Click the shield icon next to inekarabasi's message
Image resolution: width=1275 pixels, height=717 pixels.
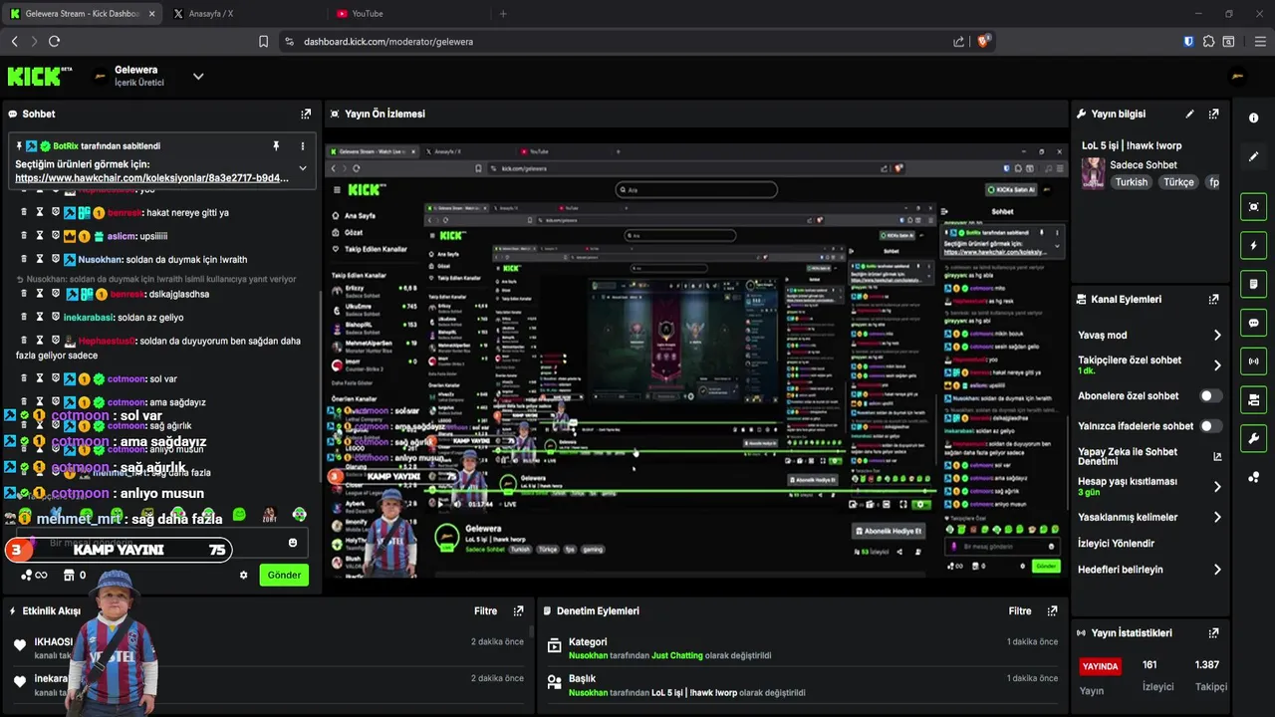(x=56, y=317)
